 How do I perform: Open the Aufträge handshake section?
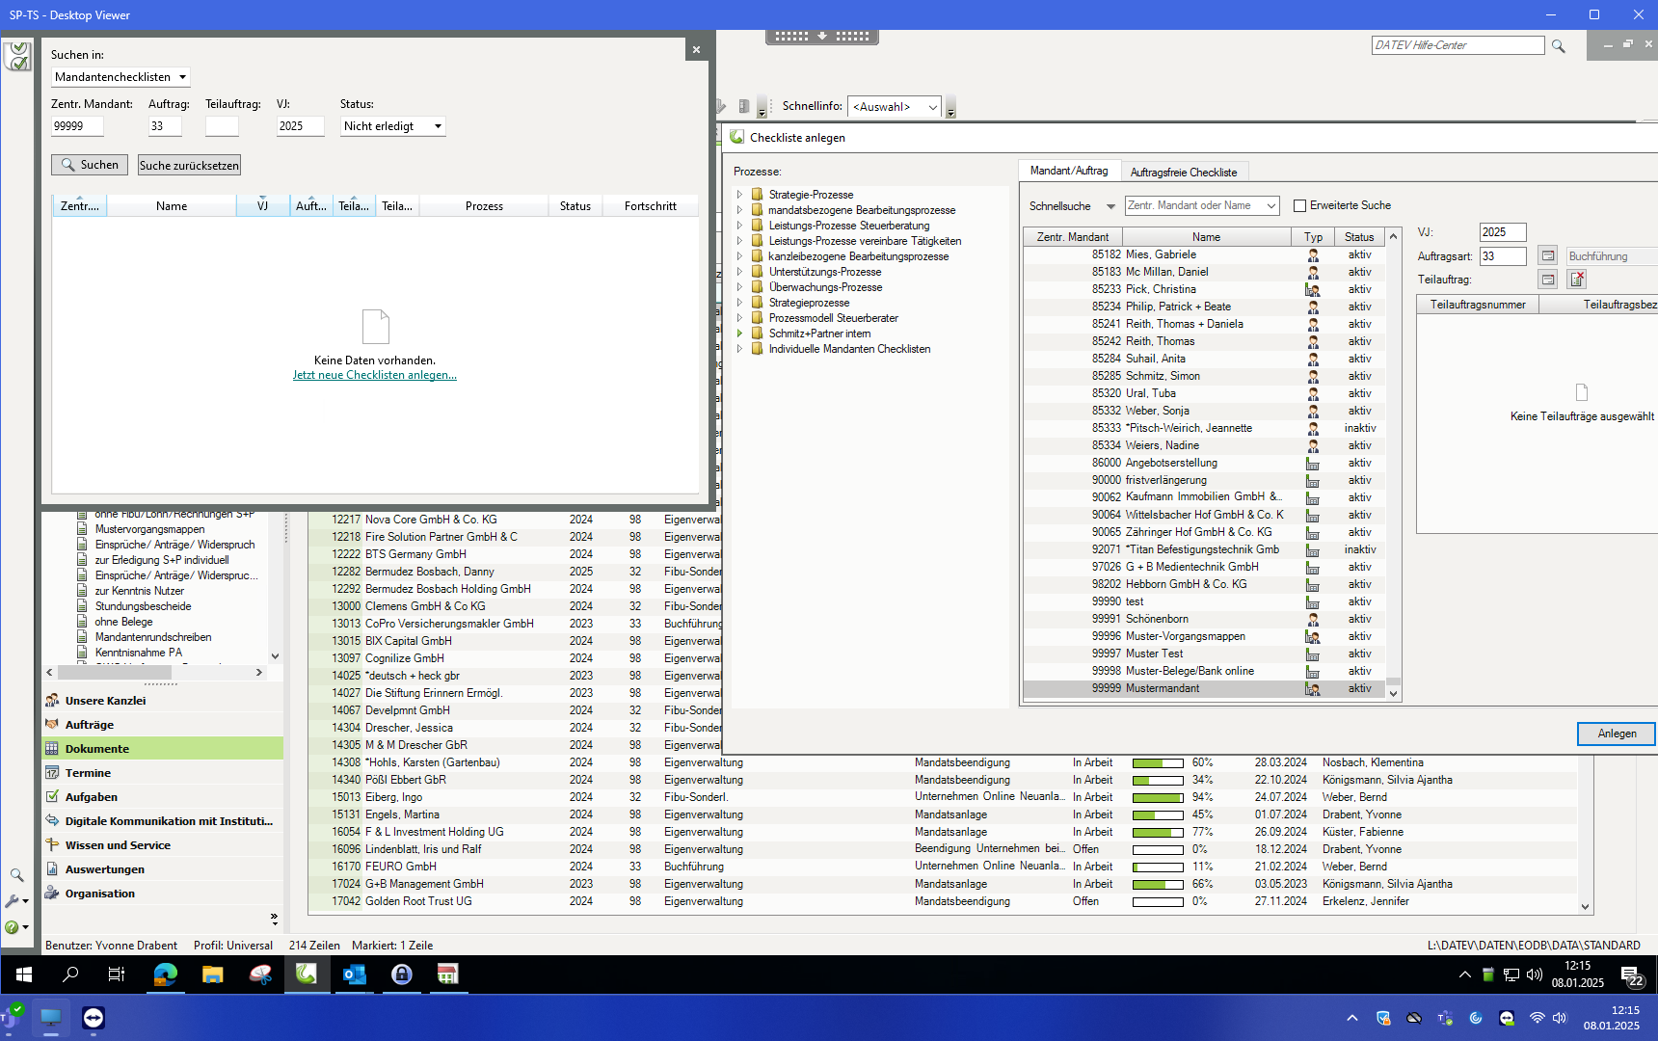pyautogui.click(x=90, y=725)
